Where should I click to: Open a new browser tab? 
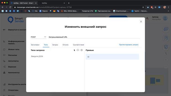(69, 3)
